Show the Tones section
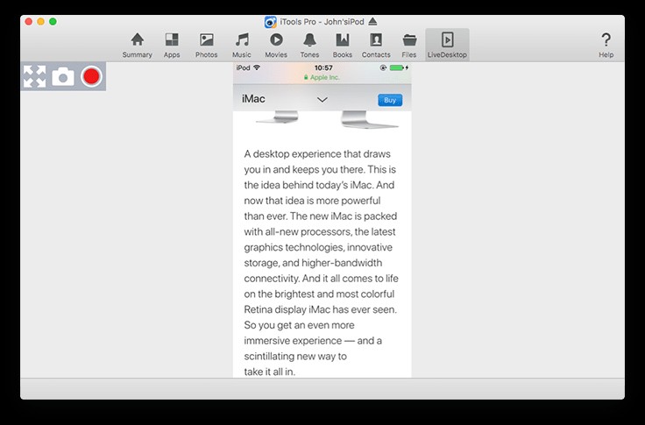Image resolution: width=645 pixels, height=425 pixels. tap(309, 45)
